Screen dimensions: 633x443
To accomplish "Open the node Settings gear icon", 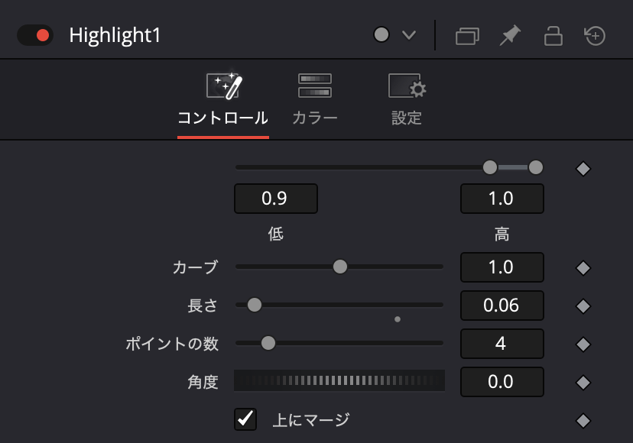I will pyautogui.click(x=406, y=84).
